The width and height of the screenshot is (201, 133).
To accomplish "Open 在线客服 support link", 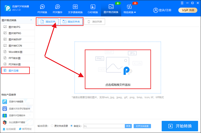I will click(x=9, y=129).
